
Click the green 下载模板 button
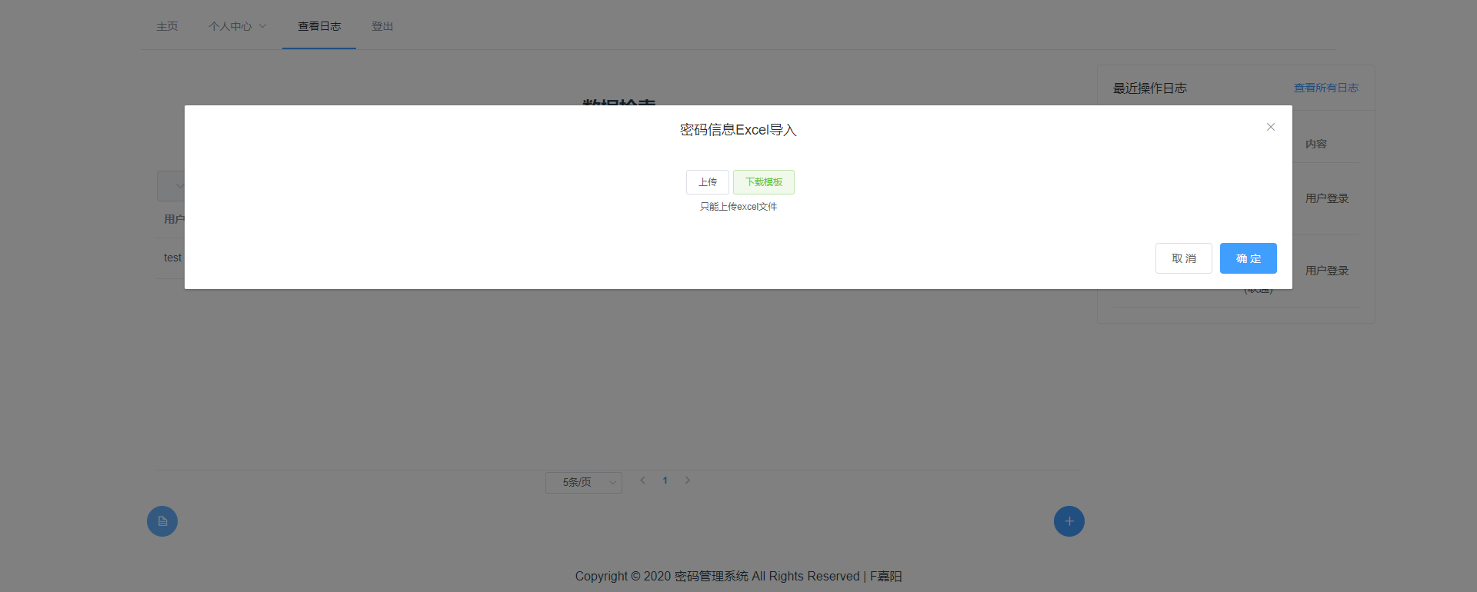click(x=763, y=182)
